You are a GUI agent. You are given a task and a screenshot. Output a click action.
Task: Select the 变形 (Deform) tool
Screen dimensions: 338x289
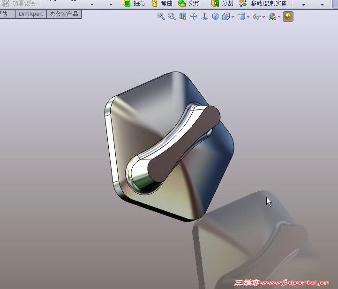tap(189, 3)
